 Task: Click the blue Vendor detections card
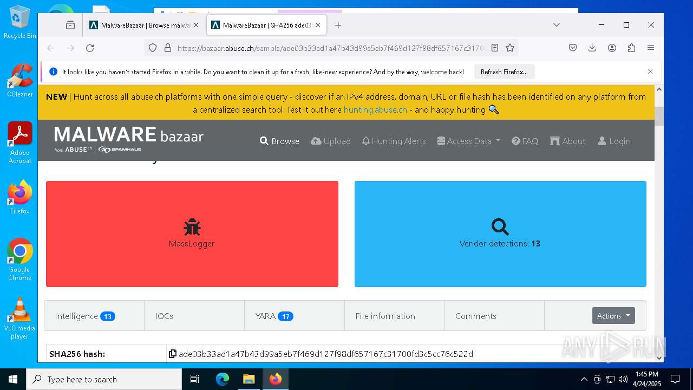(500, 234)
